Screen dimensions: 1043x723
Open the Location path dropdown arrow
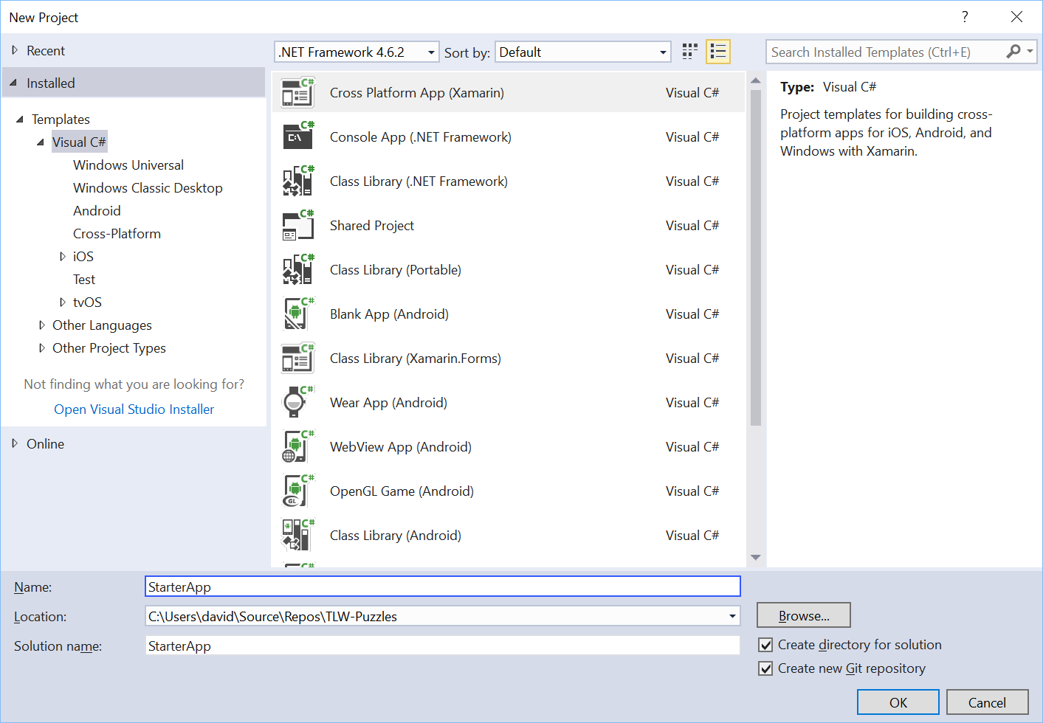point(732,617)
